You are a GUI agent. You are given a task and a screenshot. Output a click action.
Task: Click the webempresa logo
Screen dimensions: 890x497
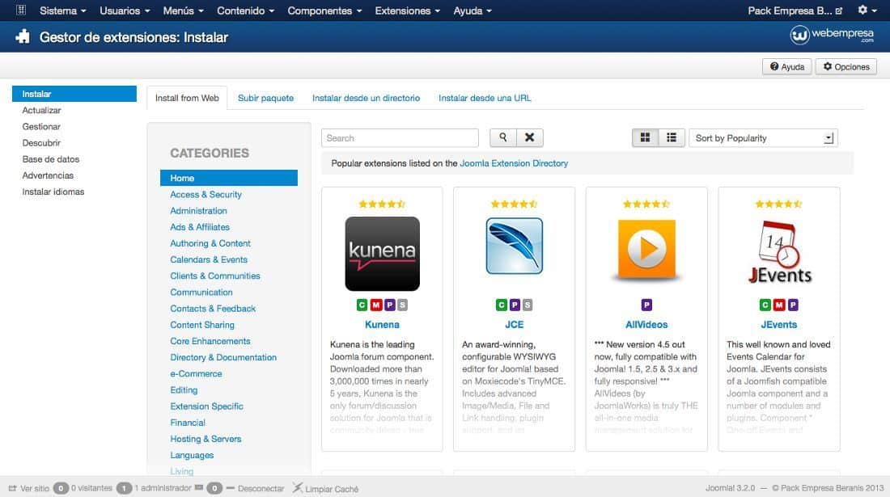(x=832, y=36)
